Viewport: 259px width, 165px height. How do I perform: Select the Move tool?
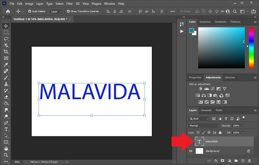[x=6, y=26]
